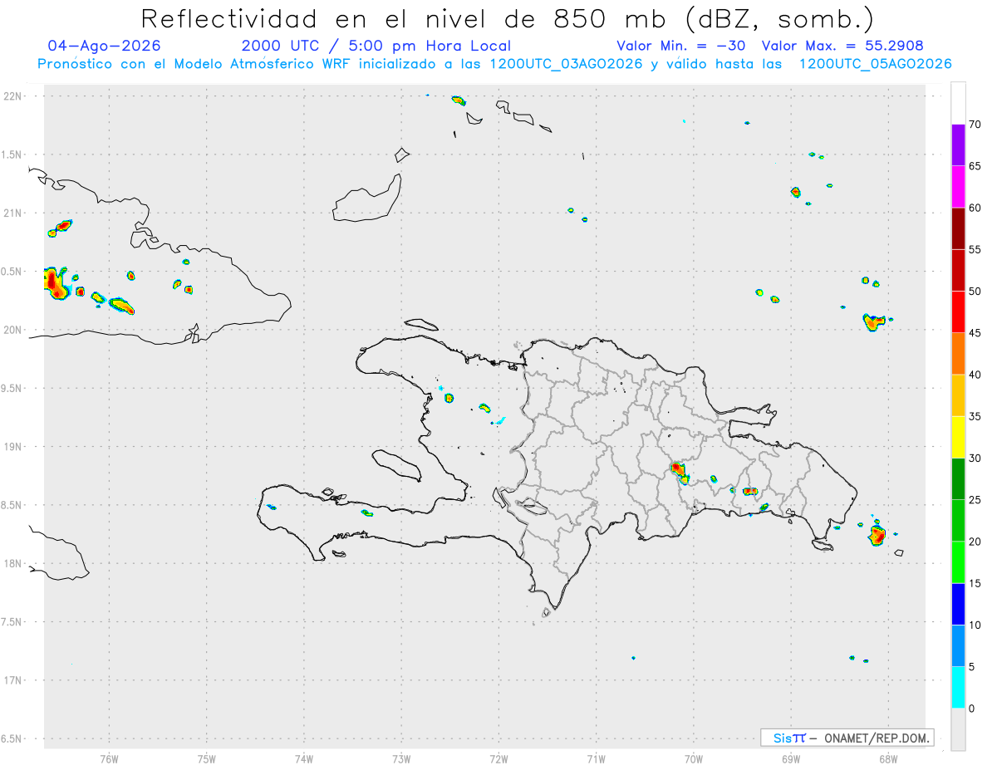Click the "74W" longitude label
Viewport: 997px width, 770px height.
tap(303, 758)
